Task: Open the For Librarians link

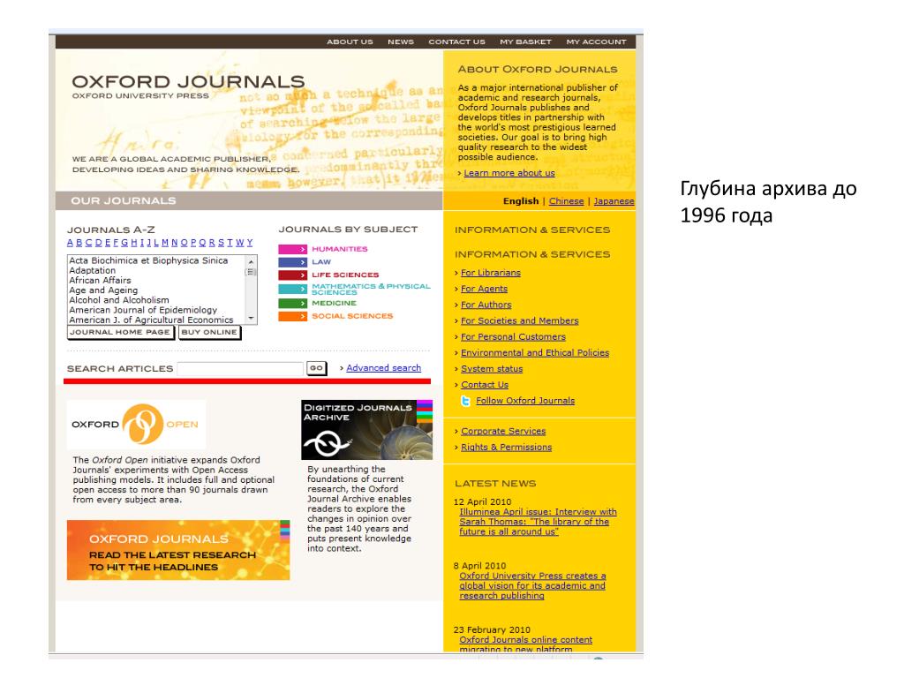Action: (491, 273)
